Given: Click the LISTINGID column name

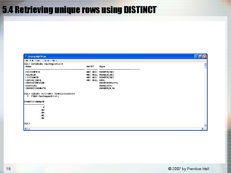Looking at the screenshot, I should coord(32,78).
